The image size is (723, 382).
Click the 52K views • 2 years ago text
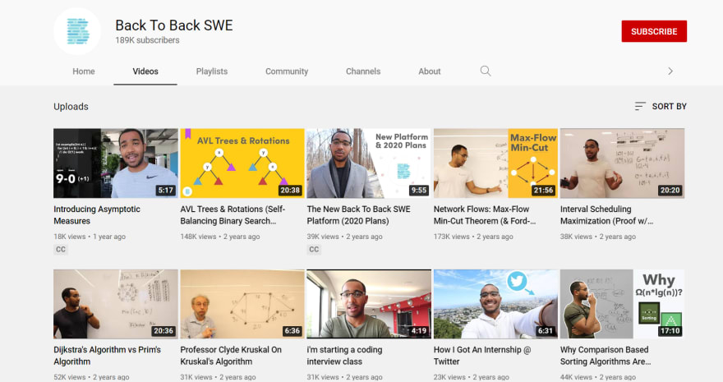91,377
